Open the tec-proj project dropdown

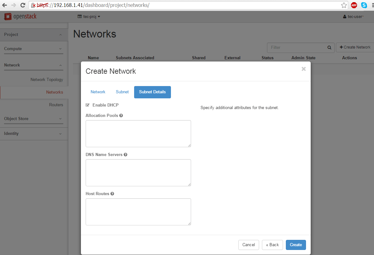point(89,17)
